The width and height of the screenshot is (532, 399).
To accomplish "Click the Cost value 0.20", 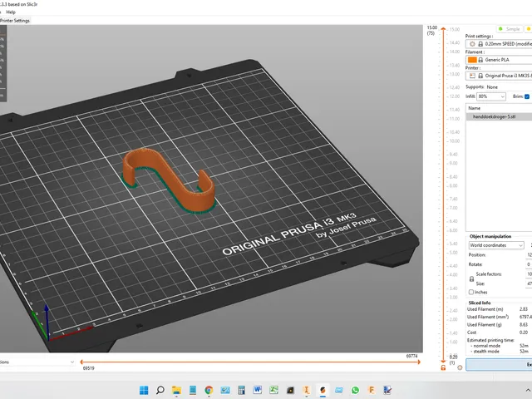I will pyautogui.click(x=524, y=332).
